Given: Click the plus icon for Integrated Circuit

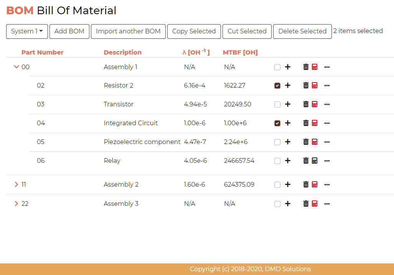Looking at the screenshot, I should pyautogui.click(x=288, y=123).
